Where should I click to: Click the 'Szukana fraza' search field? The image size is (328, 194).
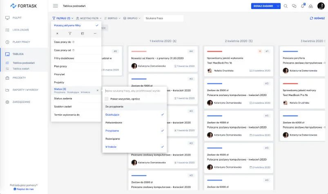(x=163, y=18)
